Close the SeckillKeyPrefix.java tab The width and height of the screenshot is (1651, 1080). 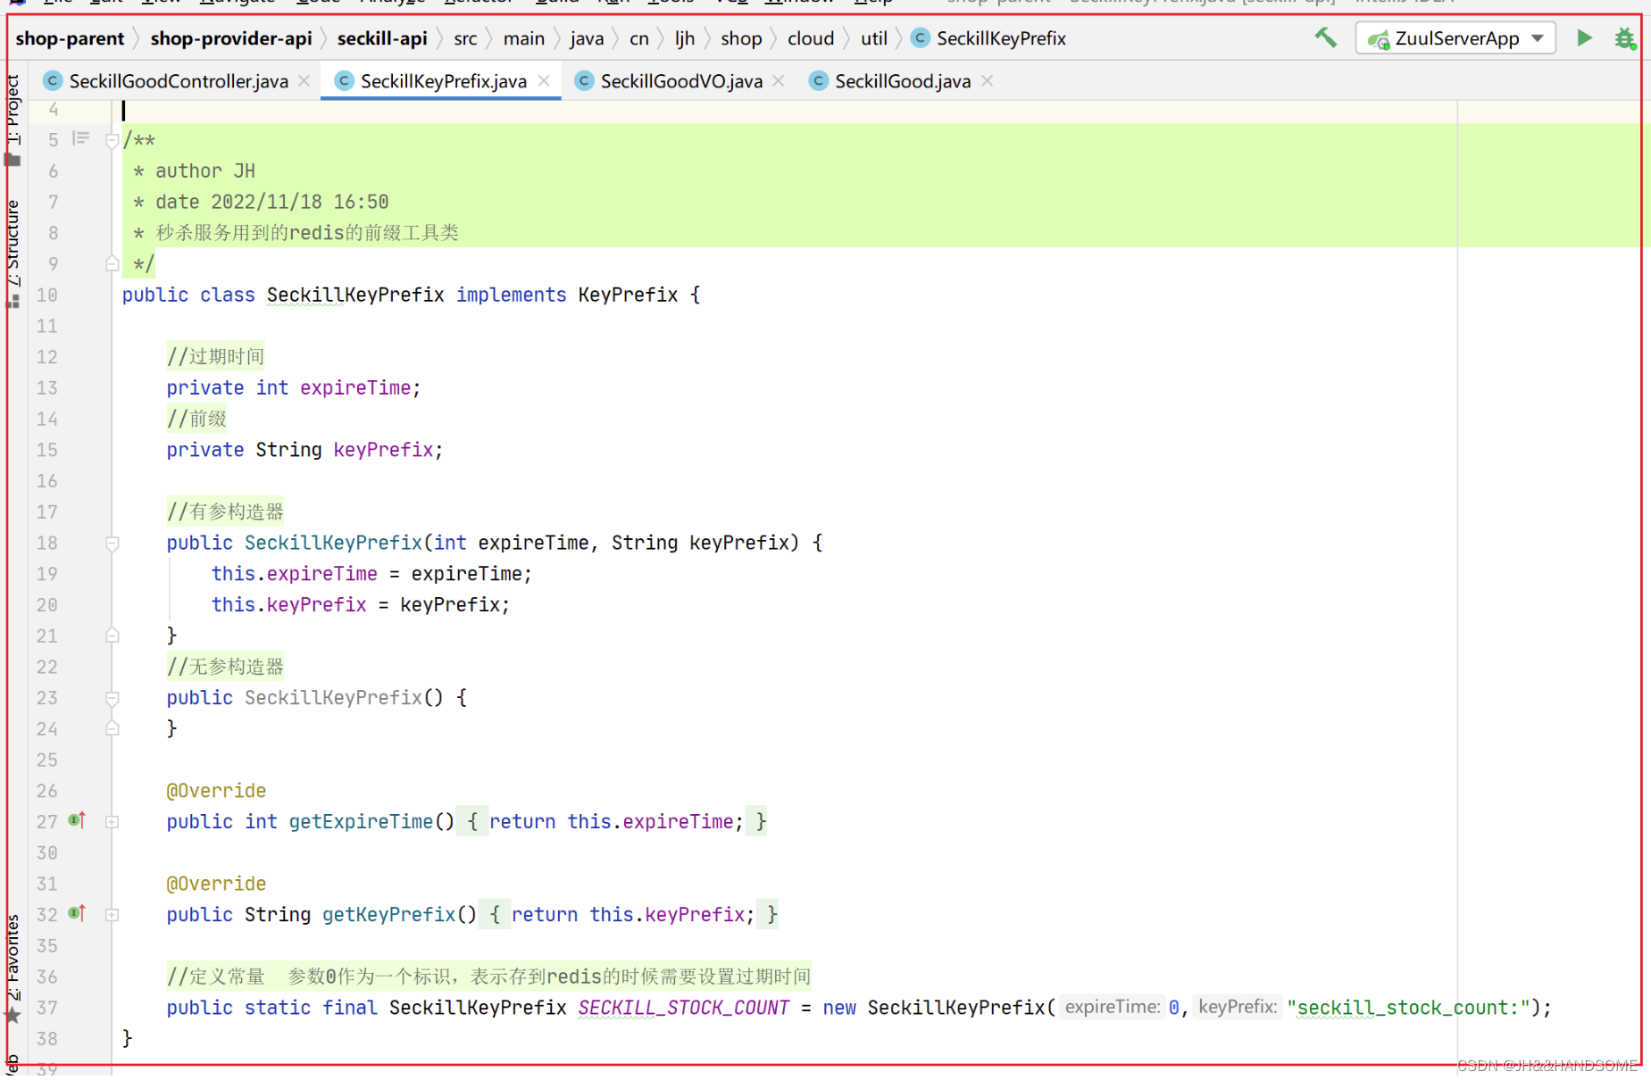pyautogui.click(x=544, y=81)
